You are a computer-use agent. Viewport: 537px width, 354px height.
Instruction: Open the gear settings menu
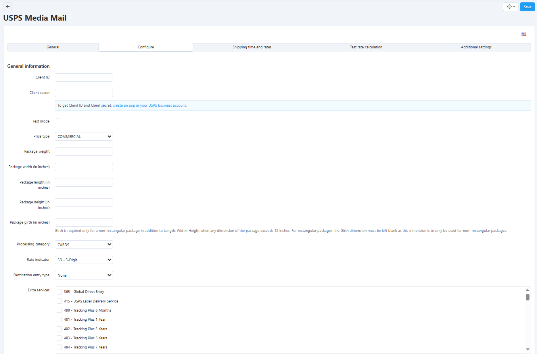pos(510,7)
